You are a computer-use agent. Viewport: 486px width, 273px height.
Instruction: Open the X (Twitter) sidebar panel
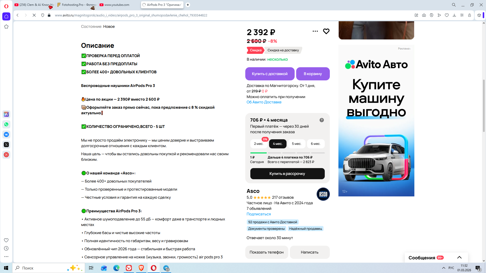pos(6,145)
